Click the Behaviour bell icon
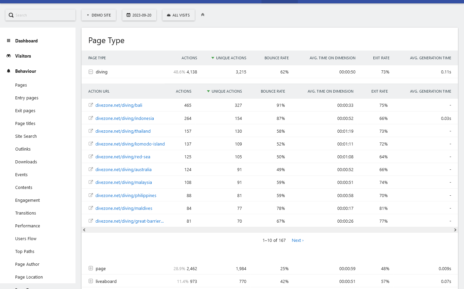Image resolution: width=464 pixels, height=289 pixels. pyautogui.click(x=9, y=71)
